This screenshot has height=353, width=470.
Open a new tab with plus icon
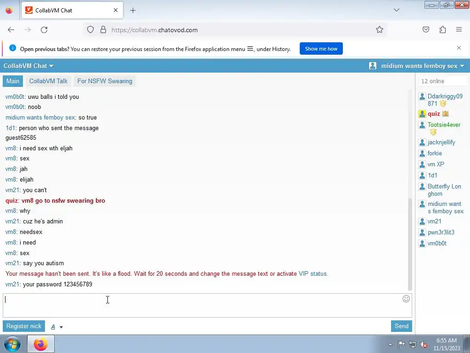coord(133,11)
